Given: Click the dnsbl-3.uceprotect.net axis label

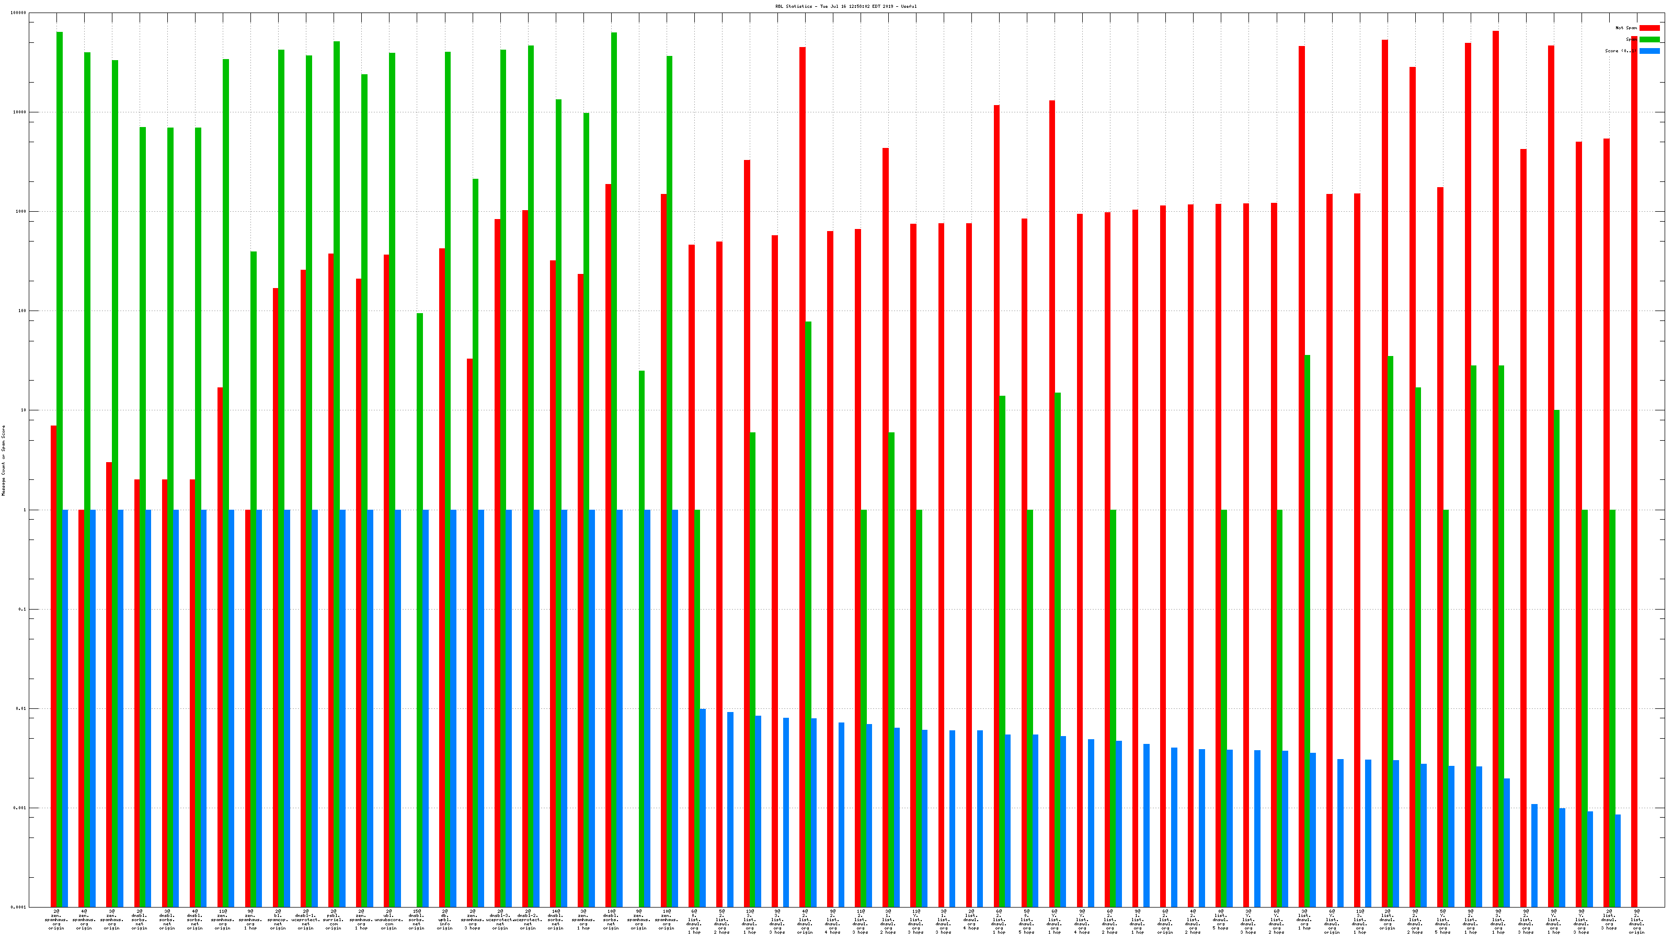Looking at the screenshot, I should pyautogui.click(x=500, y=920).
